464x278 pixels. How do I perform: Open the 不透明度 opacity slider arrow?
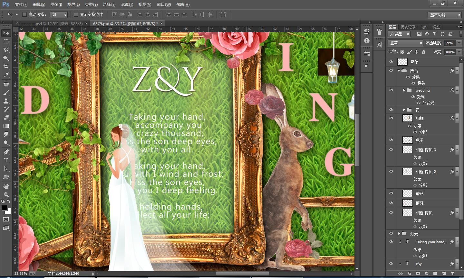[x=459, y=43]
